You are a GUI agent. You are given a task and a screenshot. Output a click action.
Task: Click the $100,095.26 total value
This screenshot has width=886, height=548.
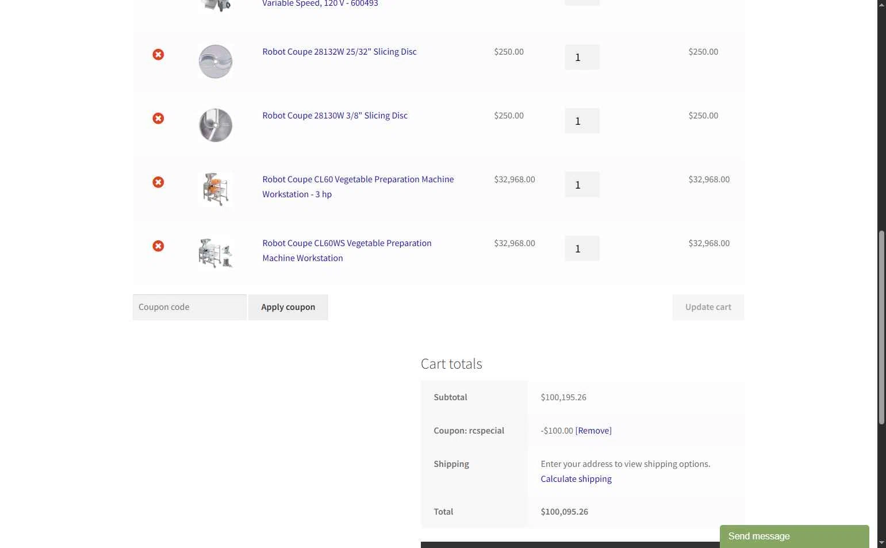tap(564, 512)
